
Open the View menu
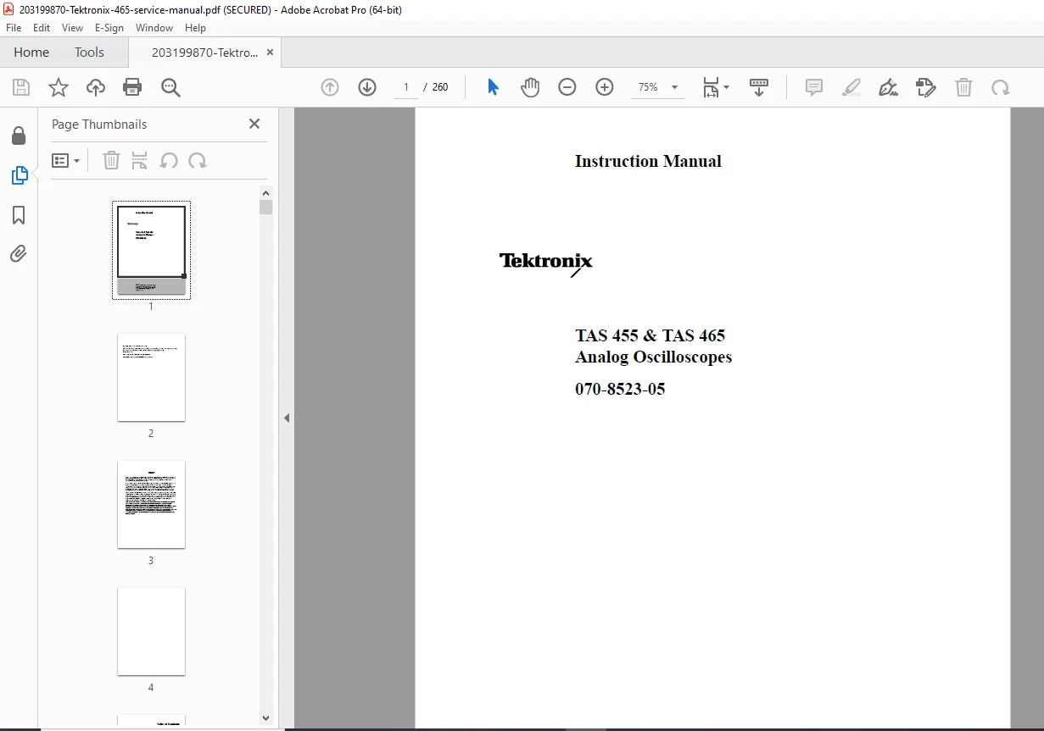pyautogui.click(x=73, y=28)
